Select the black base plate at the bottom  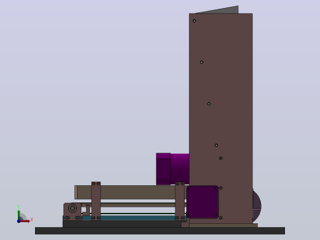pyautogui.click(x=160, y=231)
